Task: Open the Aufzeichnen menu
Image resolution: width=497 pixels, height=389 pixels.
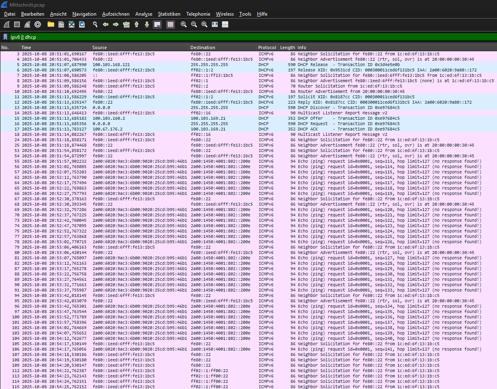Action: 116,14
